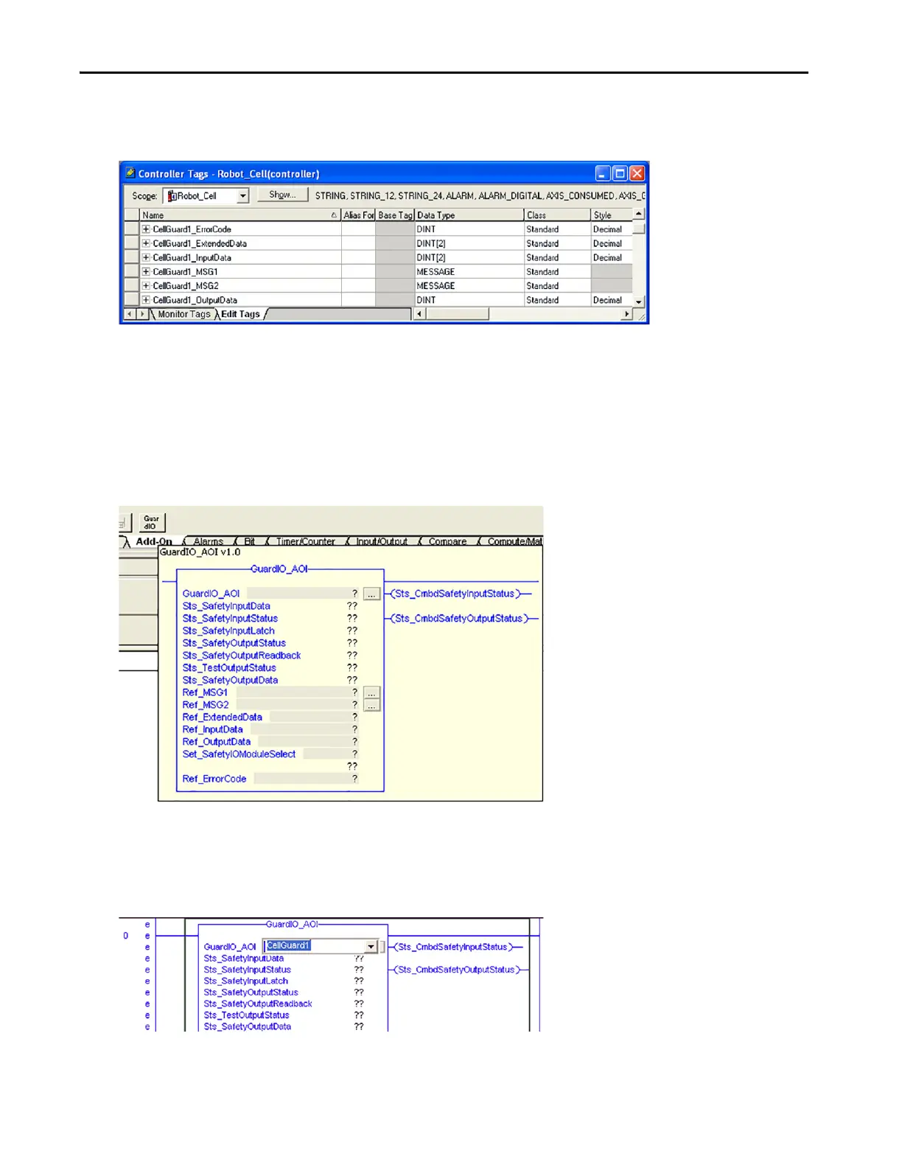Click the Ref_MSG1 operand field
The image size is (902, 1168).
298,692
